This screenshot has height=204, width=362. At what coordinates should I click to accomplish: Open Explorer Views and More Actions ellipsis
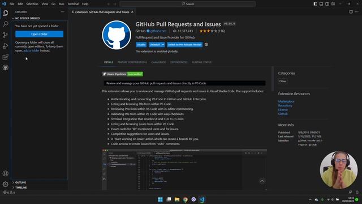63,12
